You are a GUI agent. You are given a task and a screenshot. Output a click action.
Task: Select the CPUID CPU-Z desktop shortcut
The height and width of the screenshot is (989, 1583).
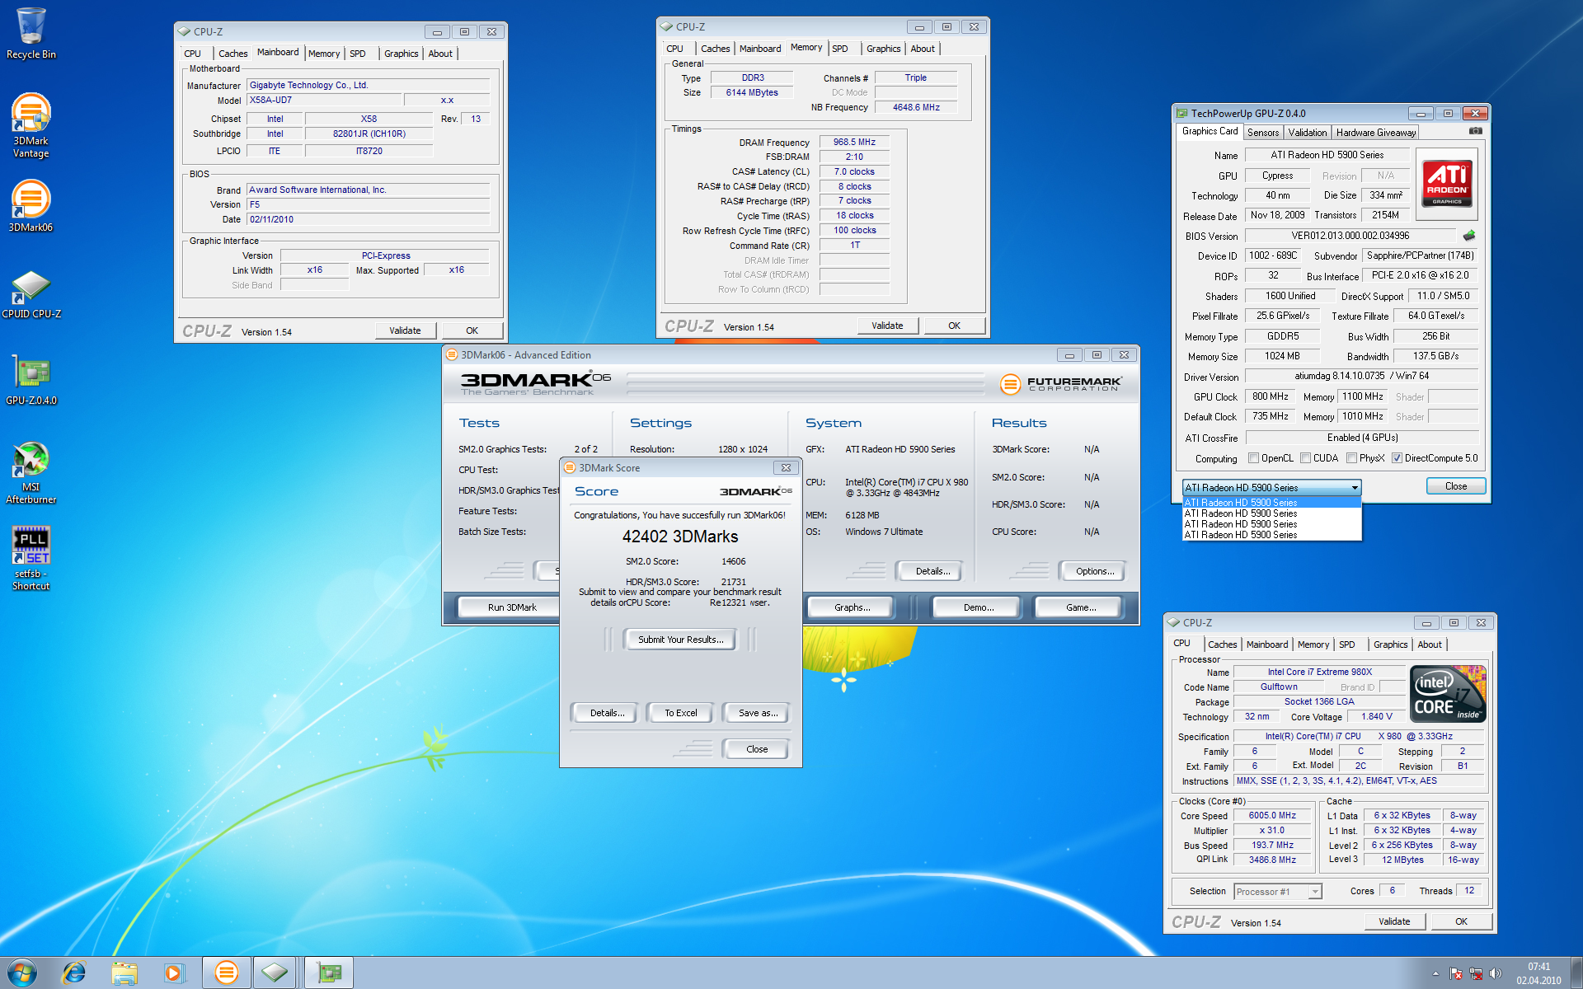[31, 293]
